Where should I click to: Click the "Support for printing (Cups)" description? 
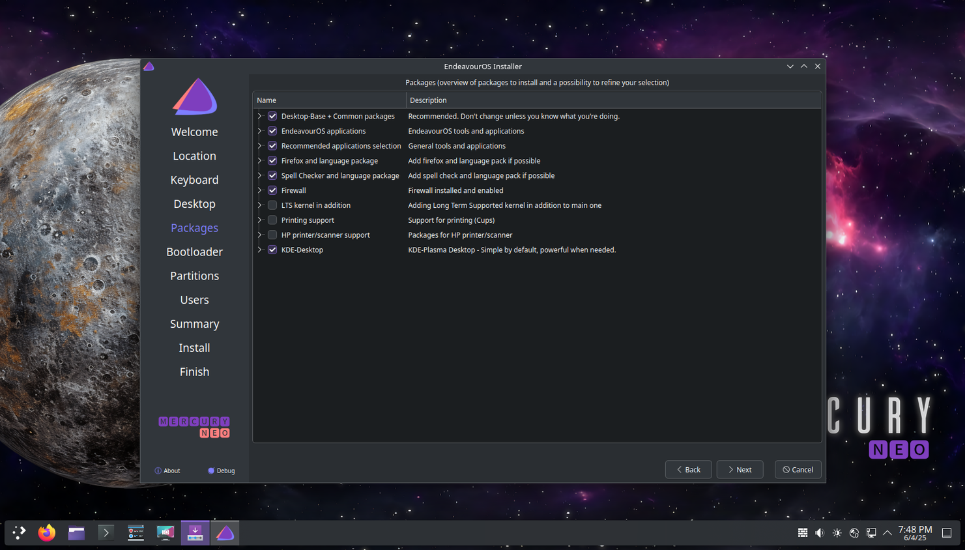[x=451, y=220]
